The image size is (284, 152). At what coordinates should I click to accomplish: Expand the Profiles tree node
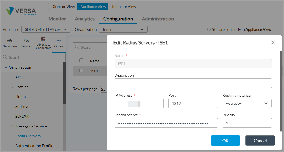pyautogui.click(x=13, y=87)
